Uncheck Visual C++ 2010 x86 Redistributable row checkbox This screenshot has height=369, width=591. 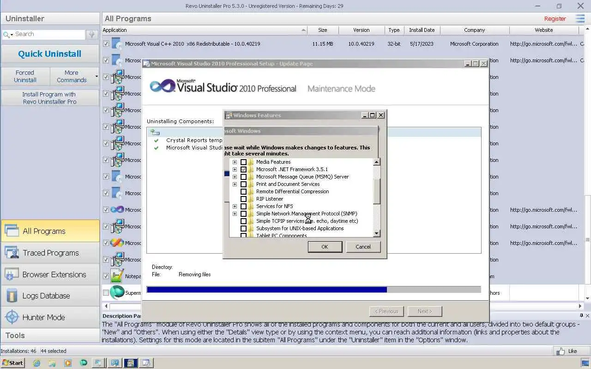106,44
